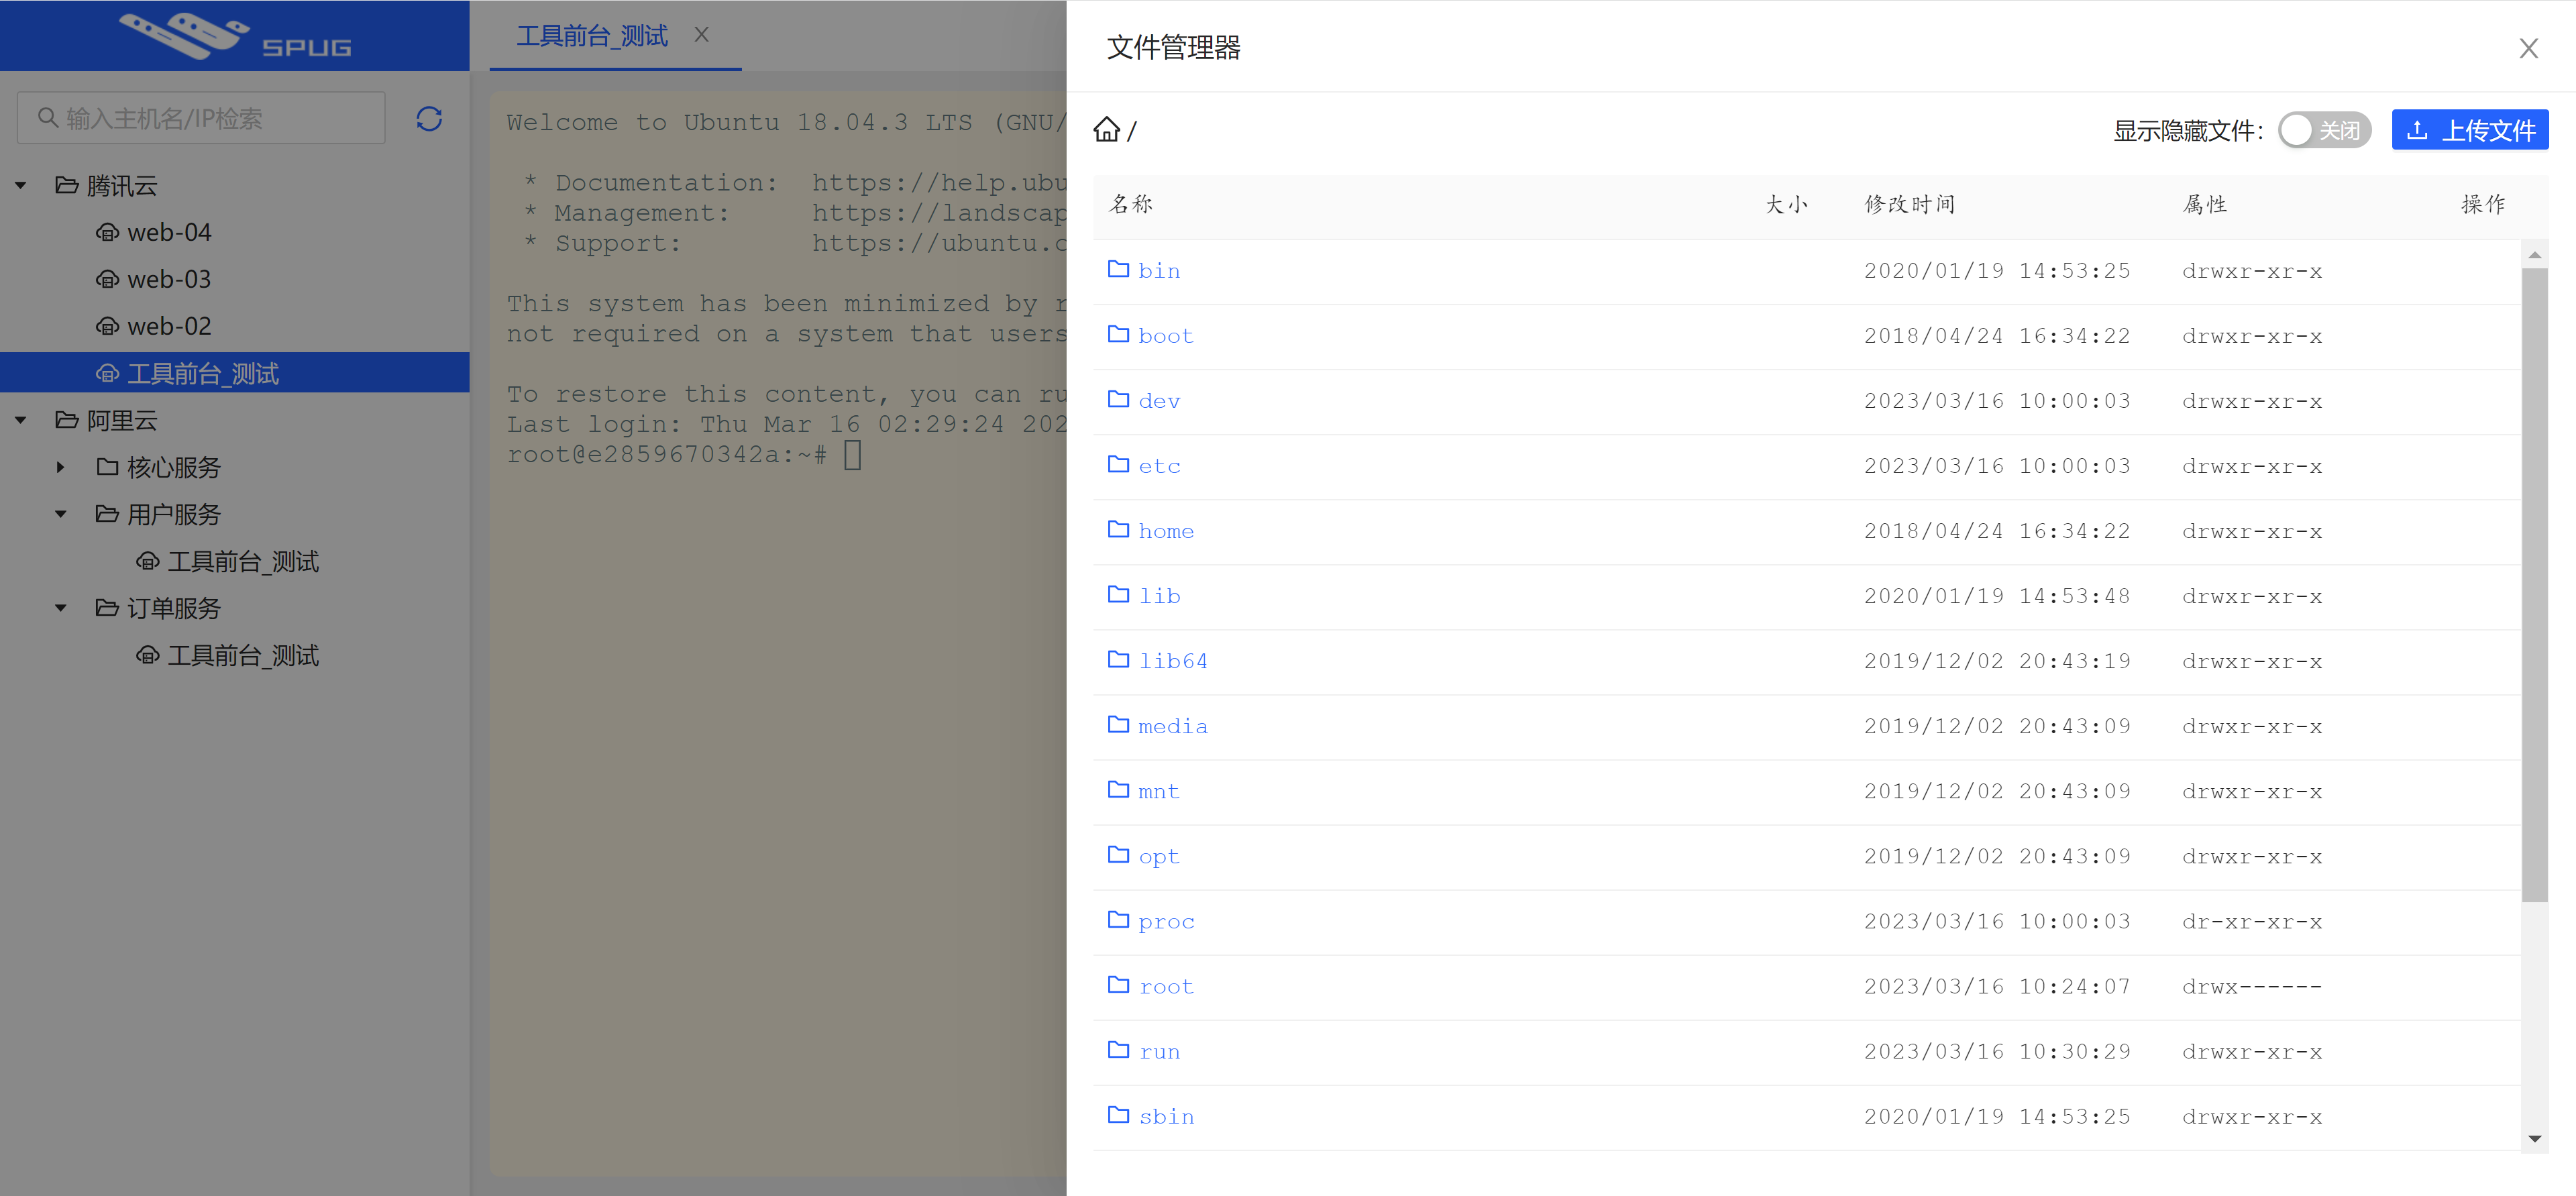Select web-02 host in the tree

pos(169,326)
